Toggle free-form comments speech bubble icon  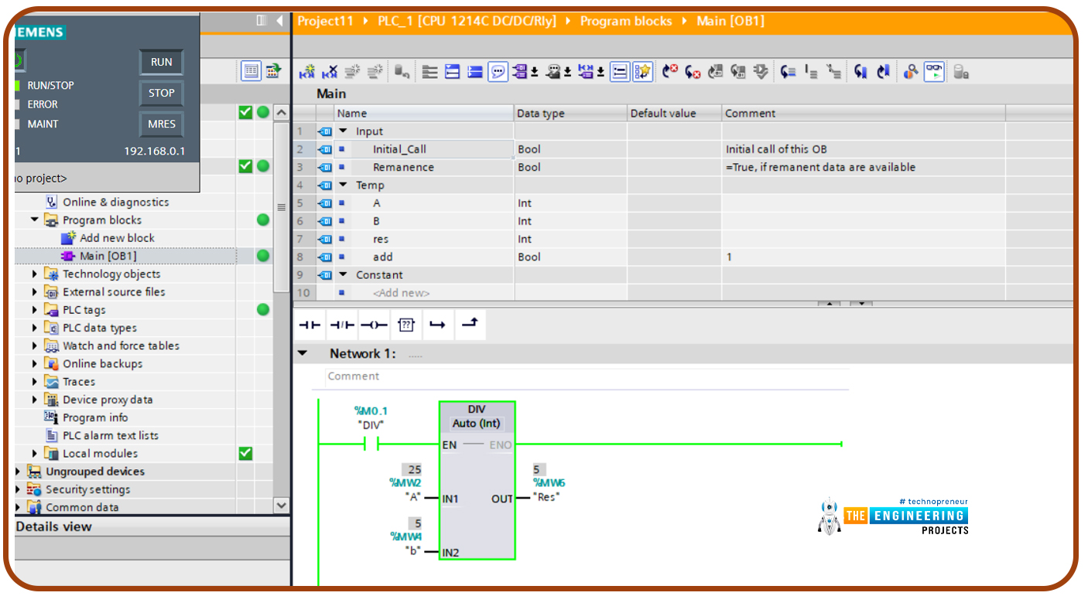[x=498, y=72]
